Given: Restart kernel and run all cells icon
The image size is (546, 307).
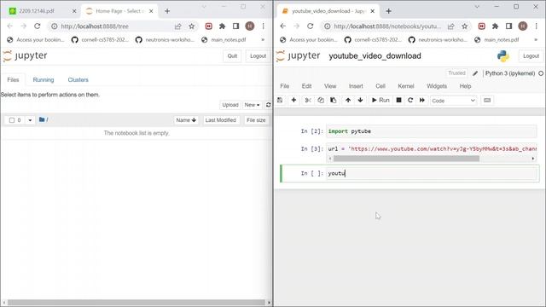Looking at the screenshot, I should pos(422,101).
